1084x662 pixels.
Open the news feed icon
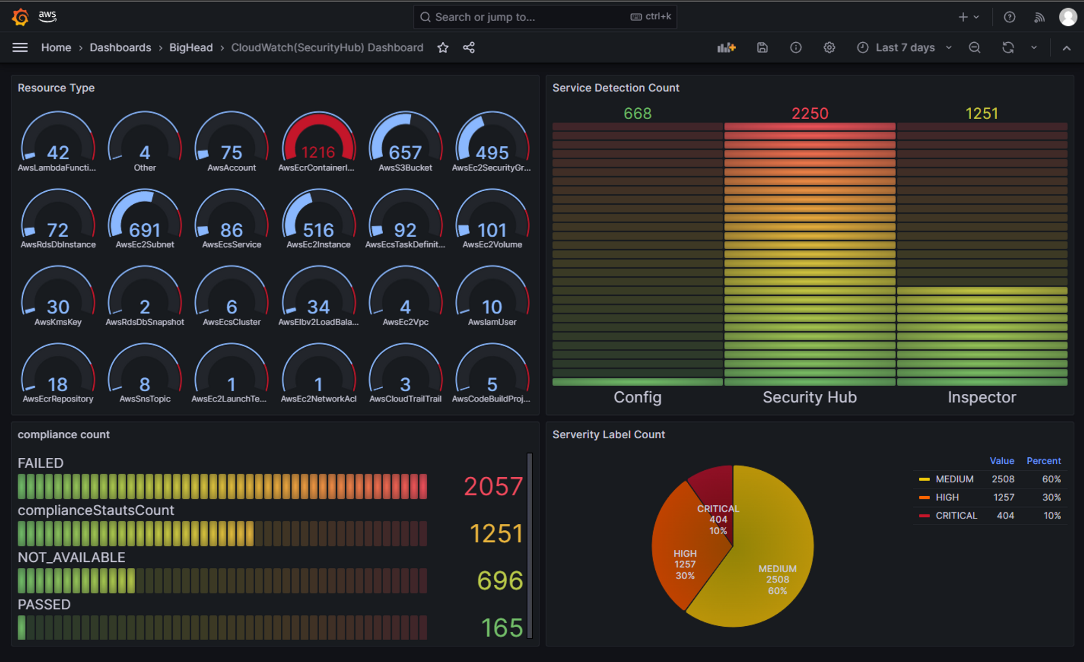(x=1039, y=17)
